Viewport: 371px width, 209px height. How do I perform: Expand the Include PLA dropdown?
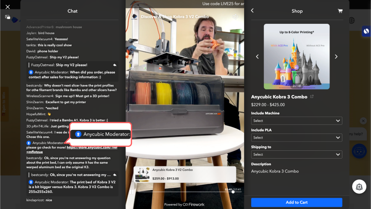point(296,137)
